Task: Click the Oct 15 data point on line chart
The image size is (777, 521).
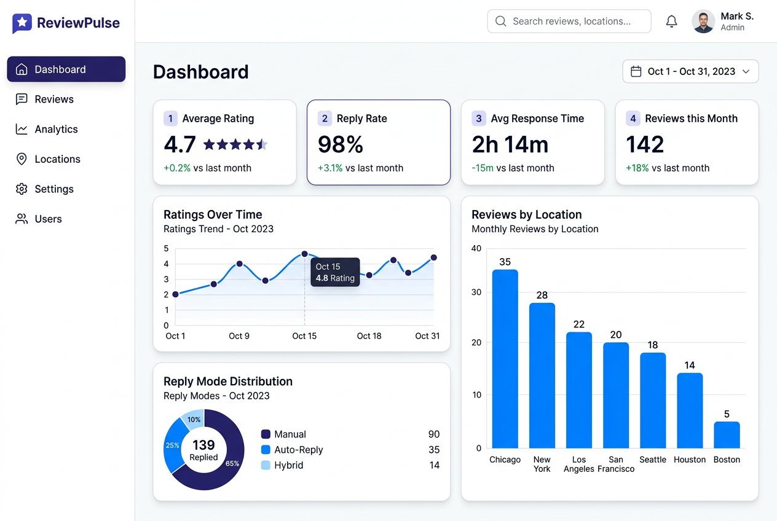Action: click(x=304, y=254)
